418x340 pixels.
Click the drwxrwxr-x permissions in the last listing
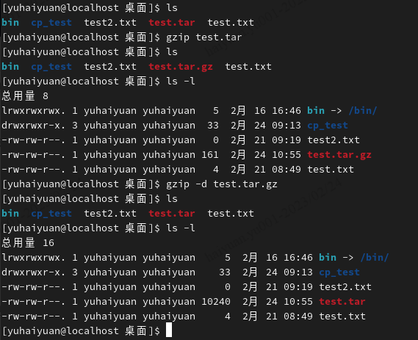[x=34, y=272]
